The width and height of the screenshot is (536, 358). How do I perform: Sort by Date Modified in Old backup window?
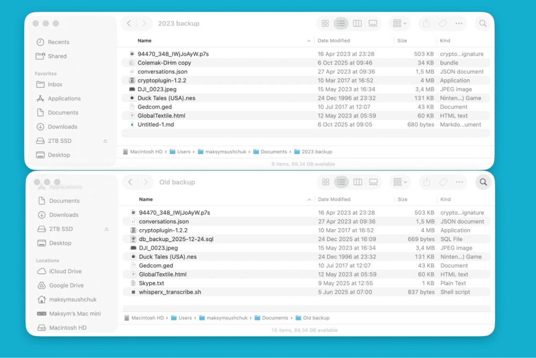[x=334, y=199]
